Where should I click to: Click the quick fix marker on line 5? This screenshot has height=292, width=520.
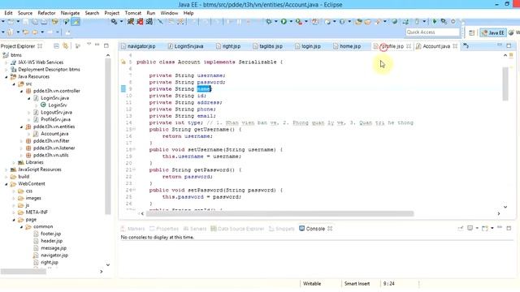point(123,62)
